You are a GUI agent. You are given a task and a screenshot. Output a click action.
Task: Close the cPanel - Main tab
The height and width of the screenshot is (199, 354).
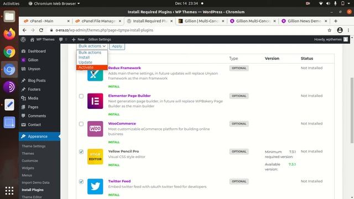click(69, 21)
